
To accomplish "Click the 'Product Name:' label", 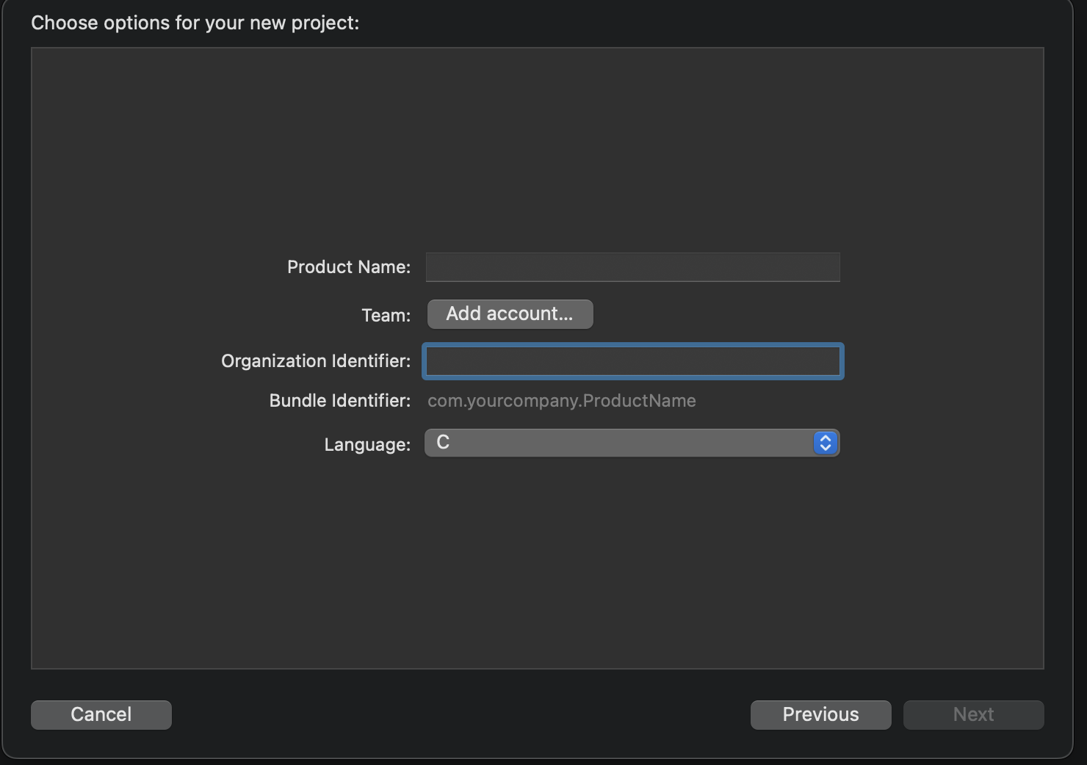I will tap(349, 267).
